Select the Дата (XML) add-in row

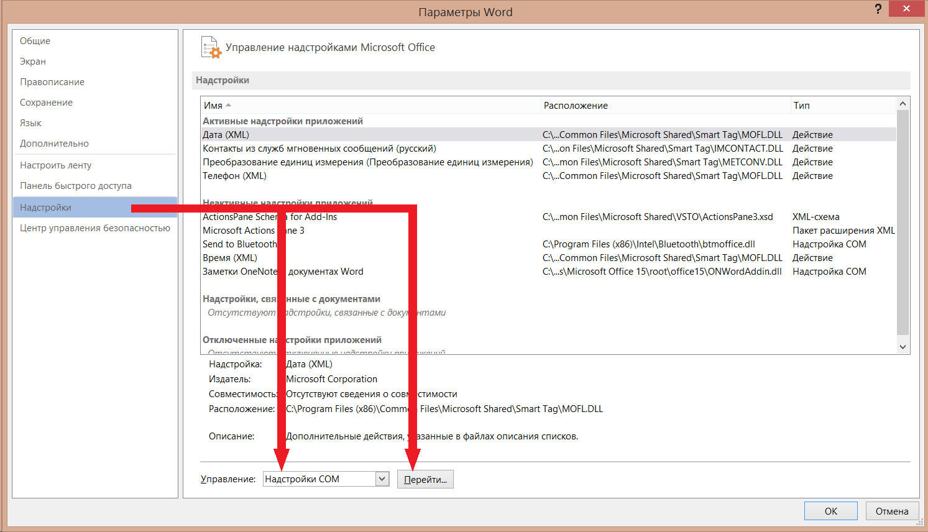pos(549,135)
